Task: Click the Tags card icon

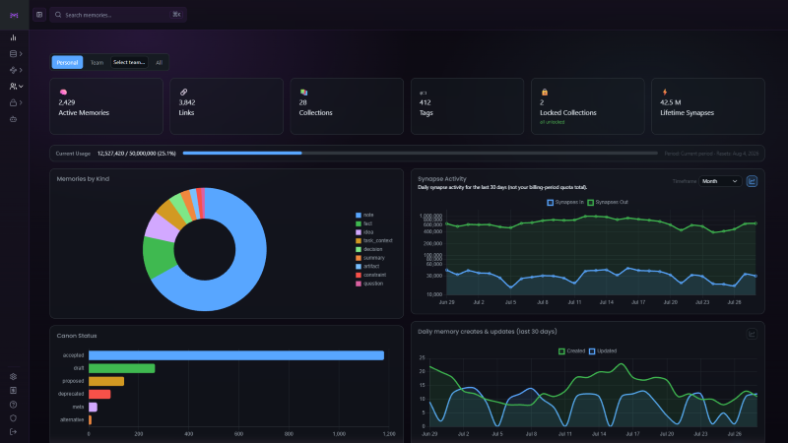Action: pyautogui.click(x=424, y=93)
